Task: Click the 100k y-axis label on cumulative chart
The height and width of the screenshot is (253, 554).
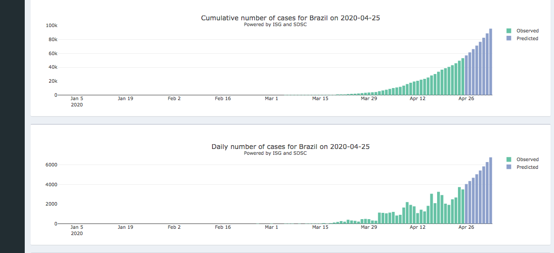Action: click(52, 25)
